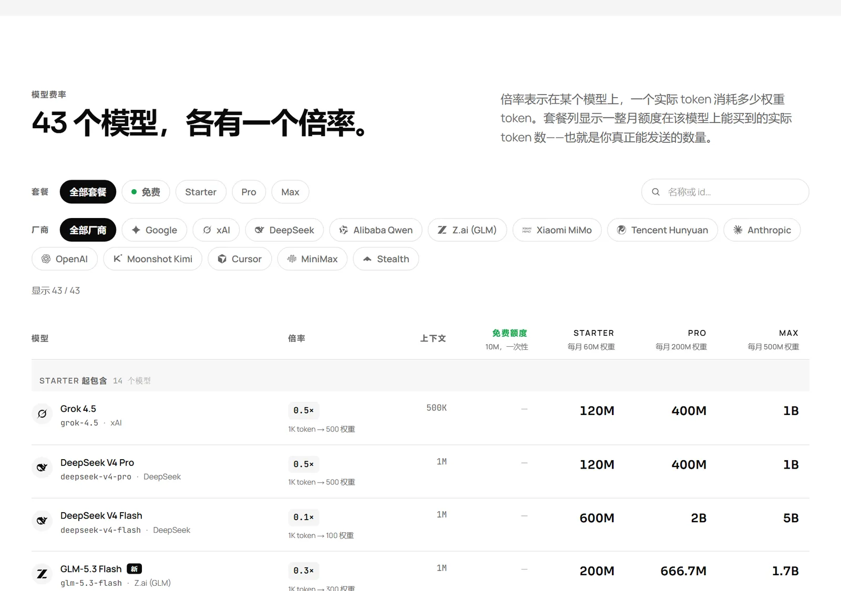Filter vendors by DeepSeek
Screen dimensions: 841x591
284,230
